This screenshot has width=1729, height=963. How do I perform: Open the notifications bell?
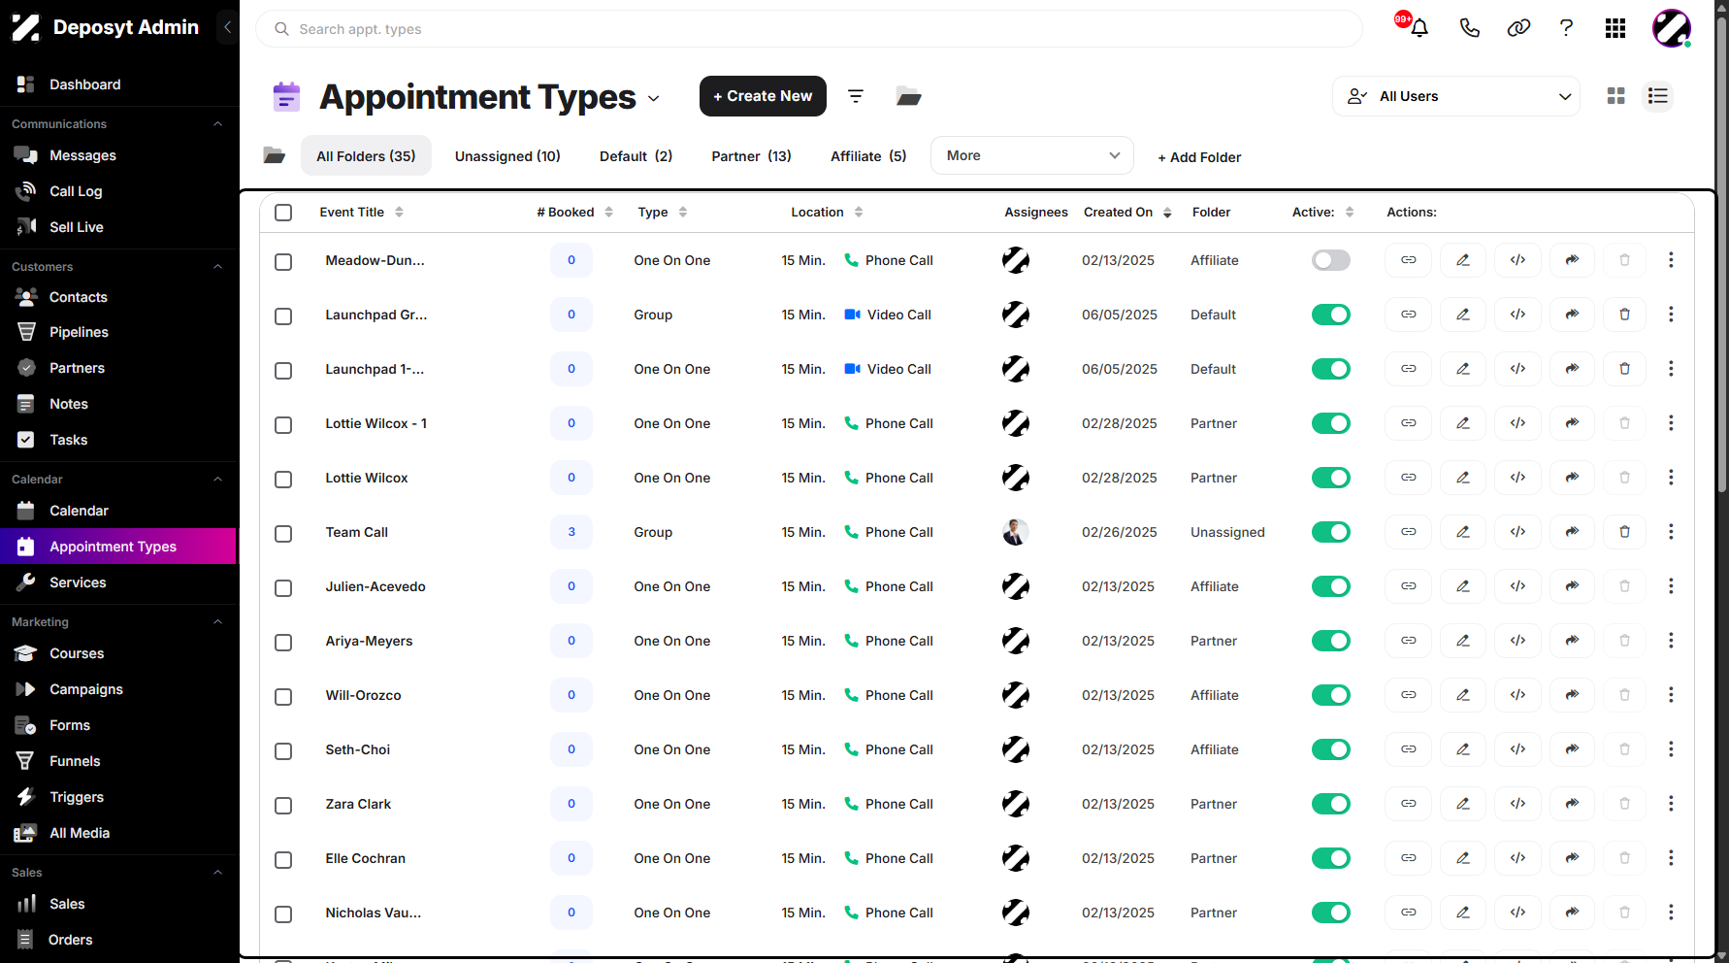(1419, 28)
